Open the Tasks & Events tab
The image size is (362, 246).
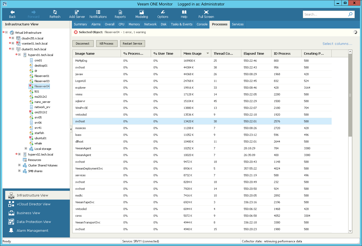coord(182,24)
